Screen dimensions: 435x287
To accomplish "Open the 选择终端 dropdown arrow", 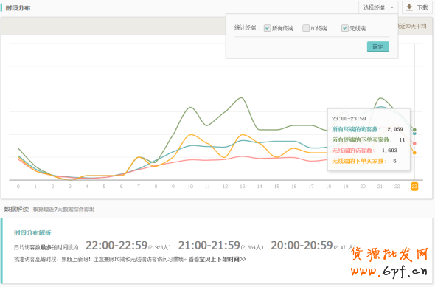I will [x=392, y=7].
